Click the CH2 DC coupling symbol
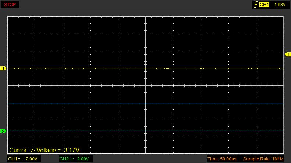This screenshot has height=163, width=291. point(72,159)
